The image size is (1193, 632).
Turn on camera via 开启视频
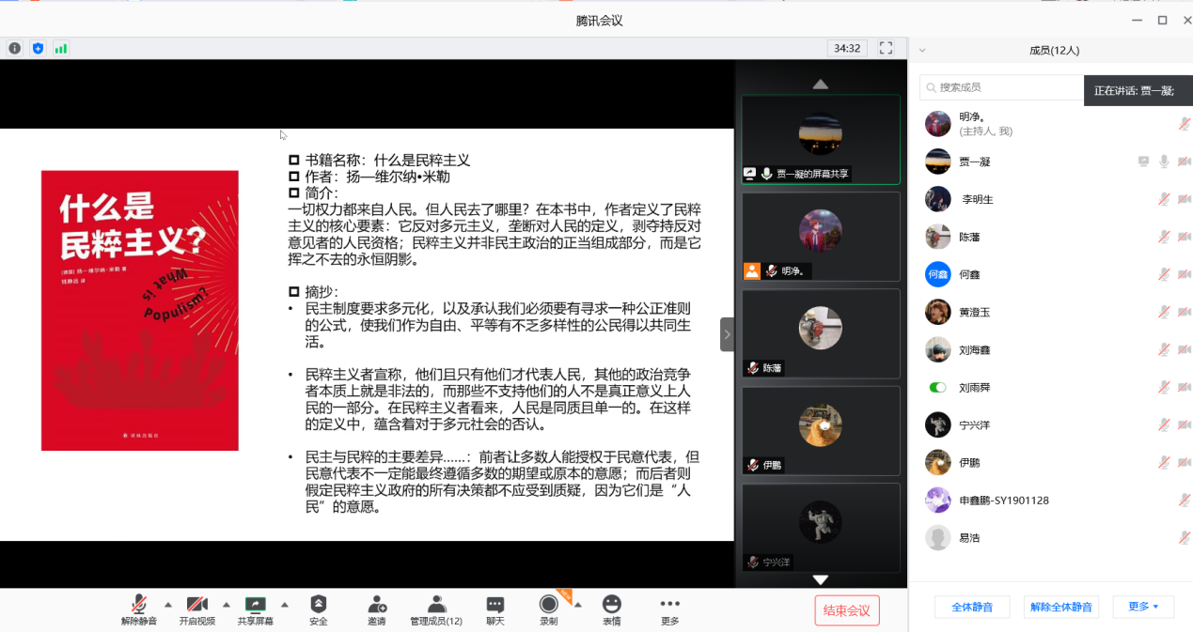pos(197,609)
